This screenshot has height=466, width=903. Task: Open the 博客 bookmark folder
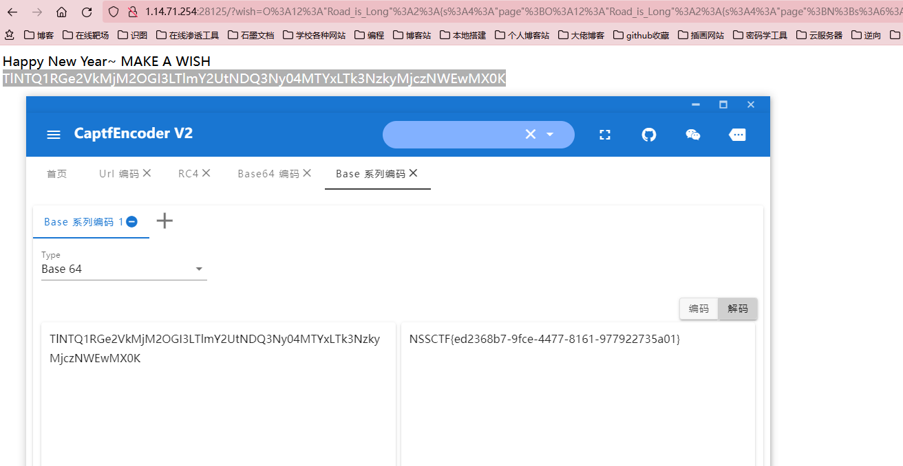tap(39, 35)
